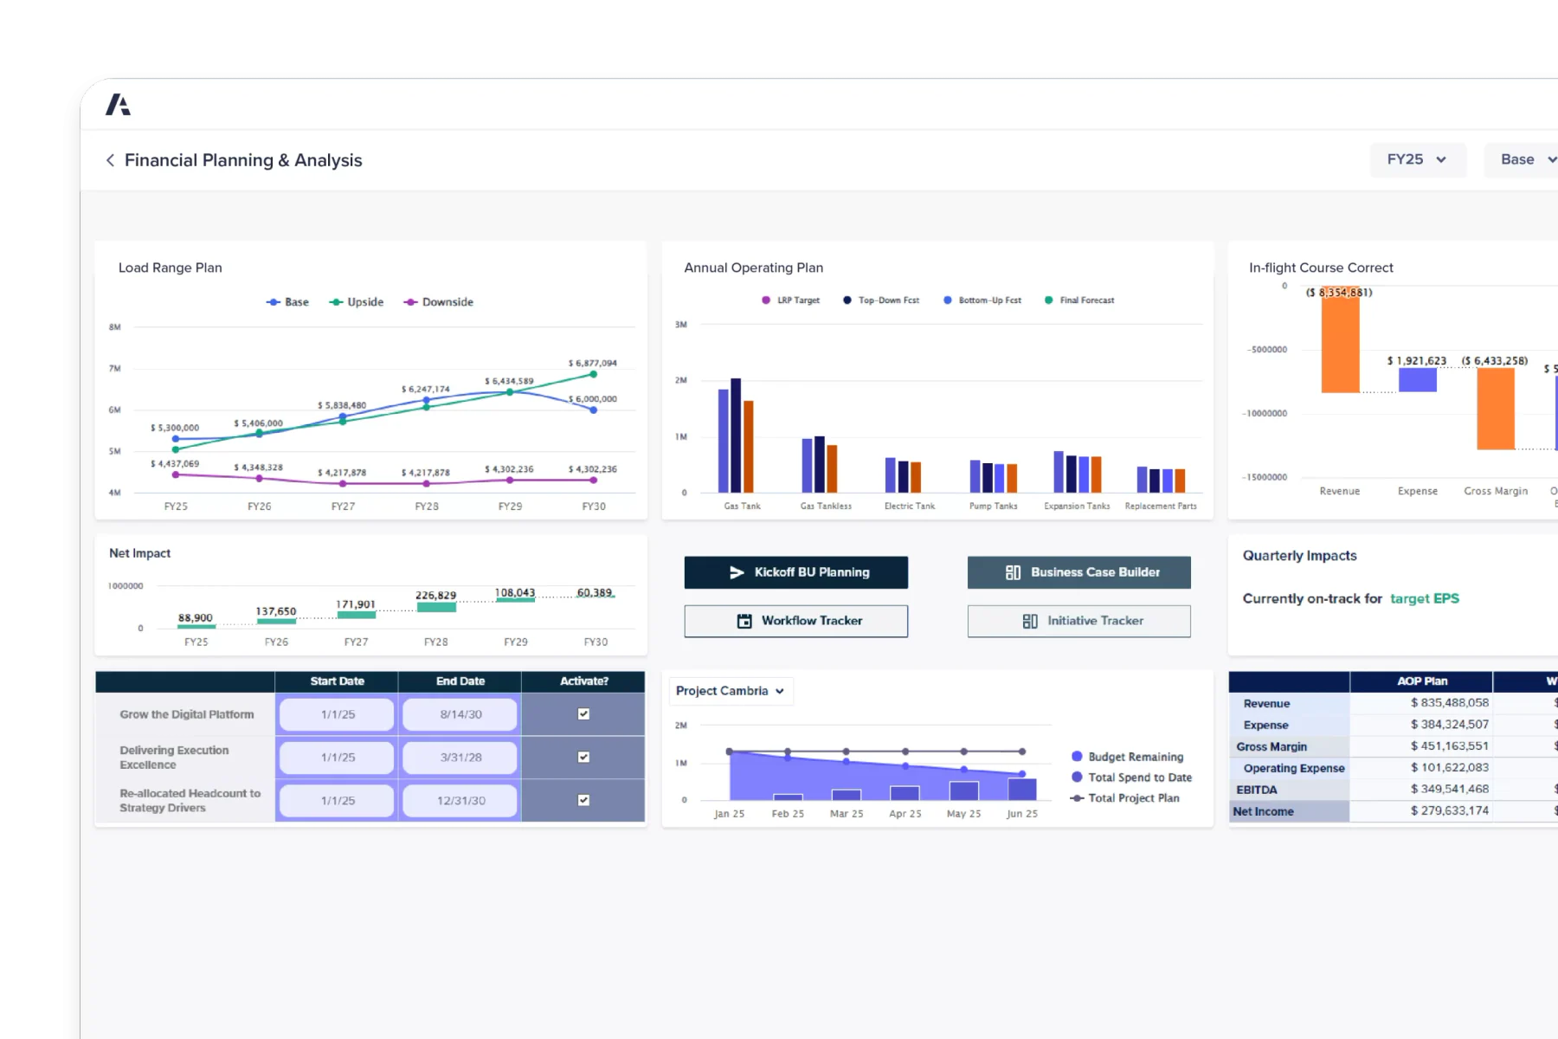The image size is (1558, 1039).
Task: Toggle Activate checkbox for Re-allocated Headcount row
Action: (x=583, y=800)
